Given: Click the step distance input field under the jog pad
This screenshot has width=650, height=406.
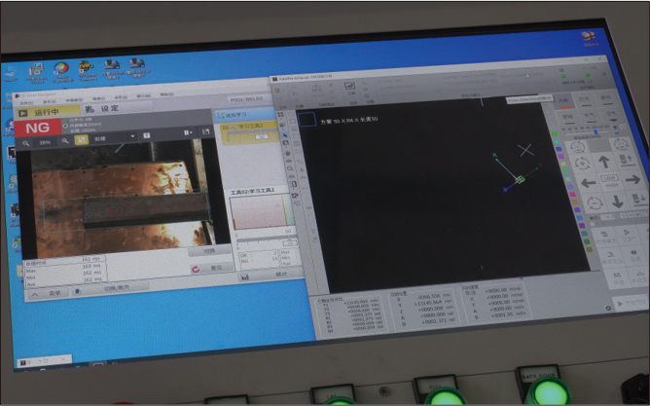Looking at the screenshot, I should [608, 216].
